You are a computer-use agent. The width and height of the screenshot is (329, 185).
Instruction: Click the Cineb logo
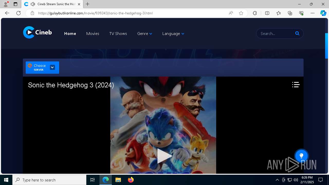38,32
